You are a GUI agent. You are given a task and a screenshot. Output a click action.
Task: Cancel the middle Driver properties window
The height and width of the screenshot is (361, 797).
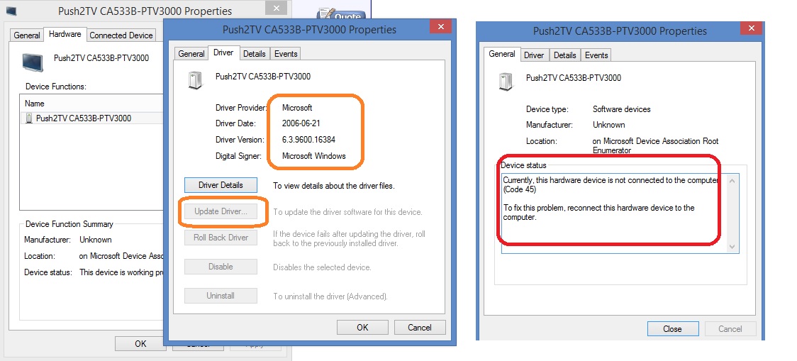pos(420,328)
